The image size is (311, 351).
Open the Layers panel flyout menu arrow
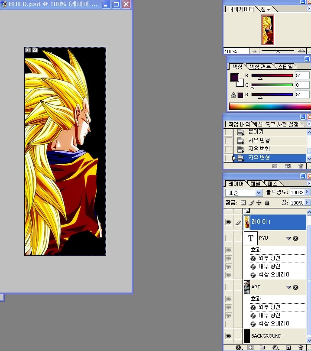coord(309,183)
